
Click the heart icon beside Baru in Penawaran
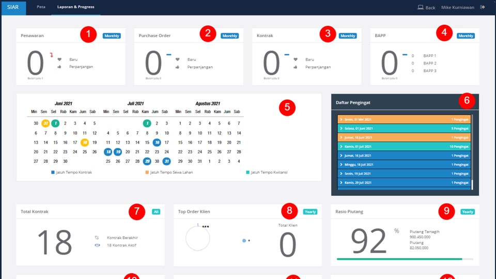[x=59, y=59]
